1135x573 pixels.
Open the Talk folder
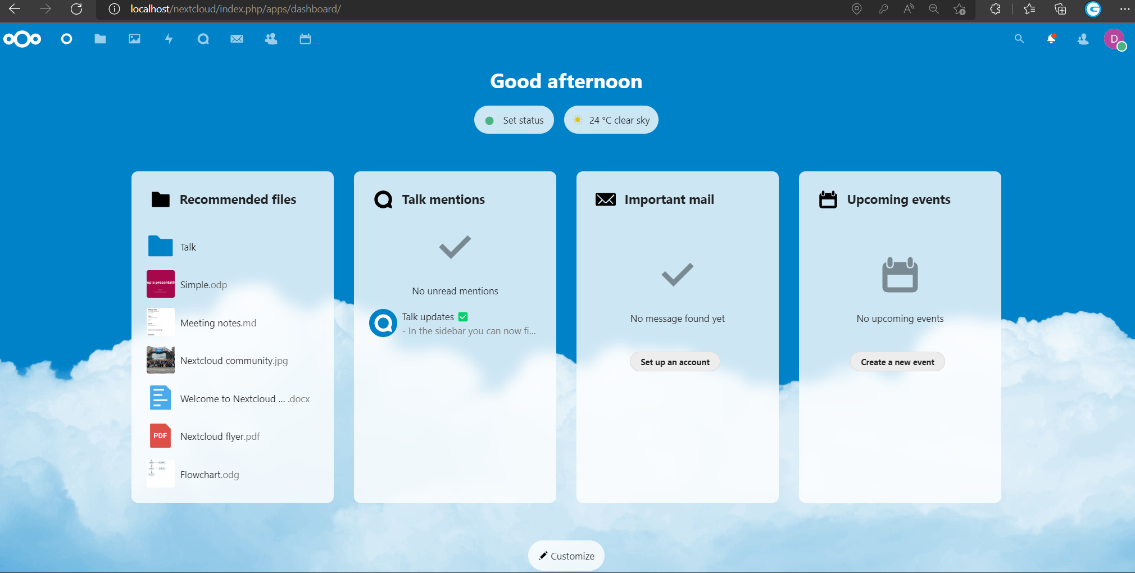233,247
